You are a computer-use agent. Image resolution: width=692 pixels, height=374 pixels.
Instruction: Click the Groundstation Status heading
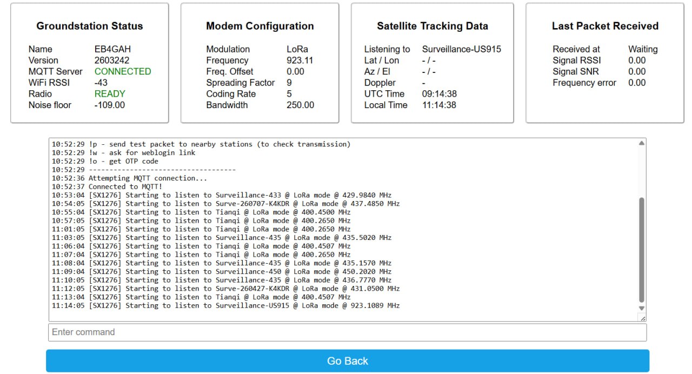[x=90, y=26]
